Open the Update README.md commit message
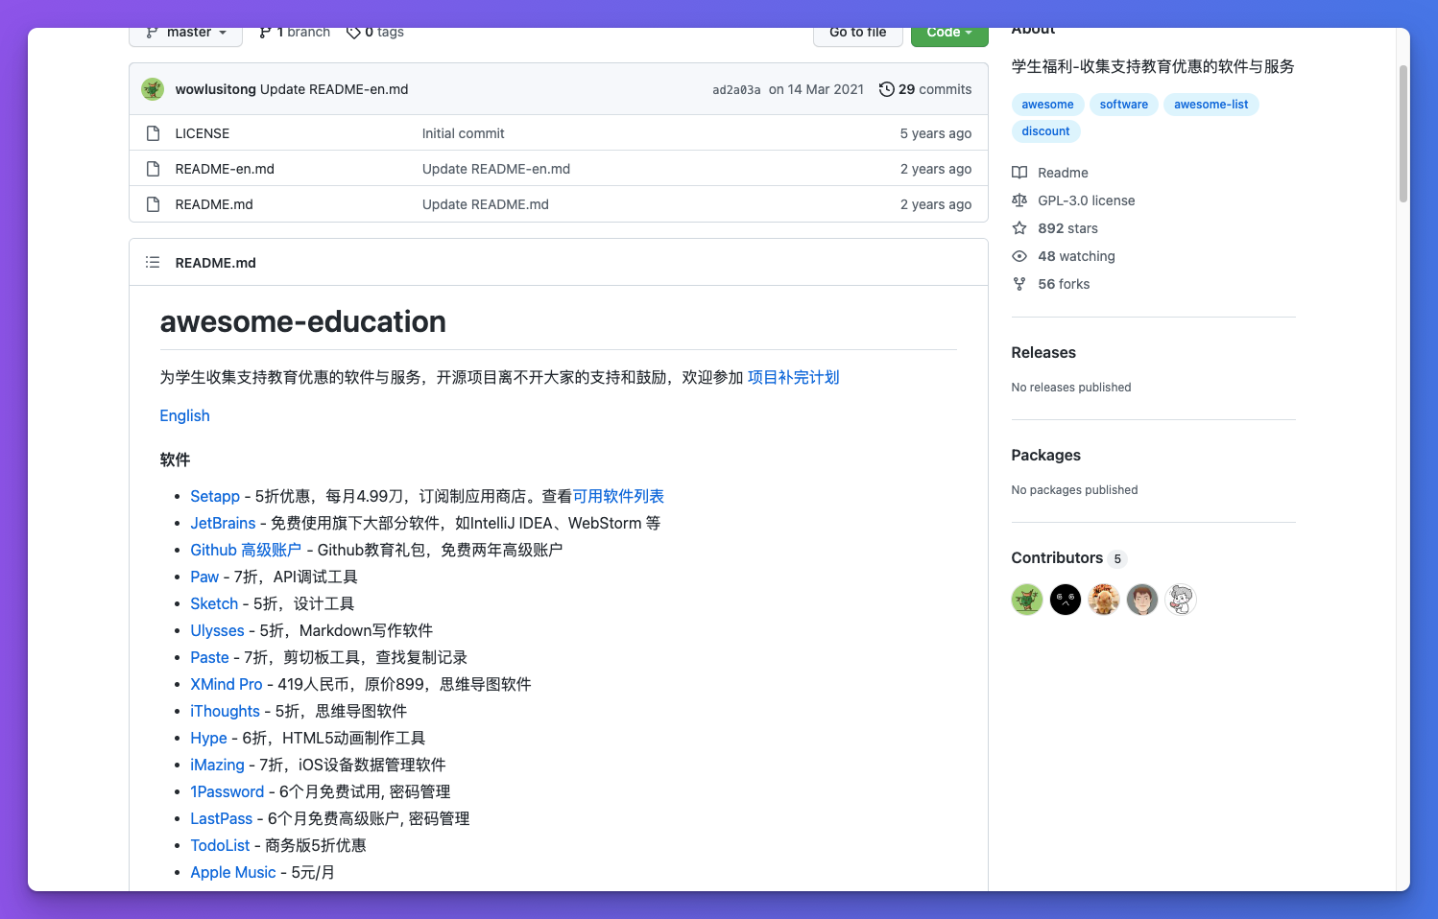This screenshot has height=919, width=1438. click(486, 204)
